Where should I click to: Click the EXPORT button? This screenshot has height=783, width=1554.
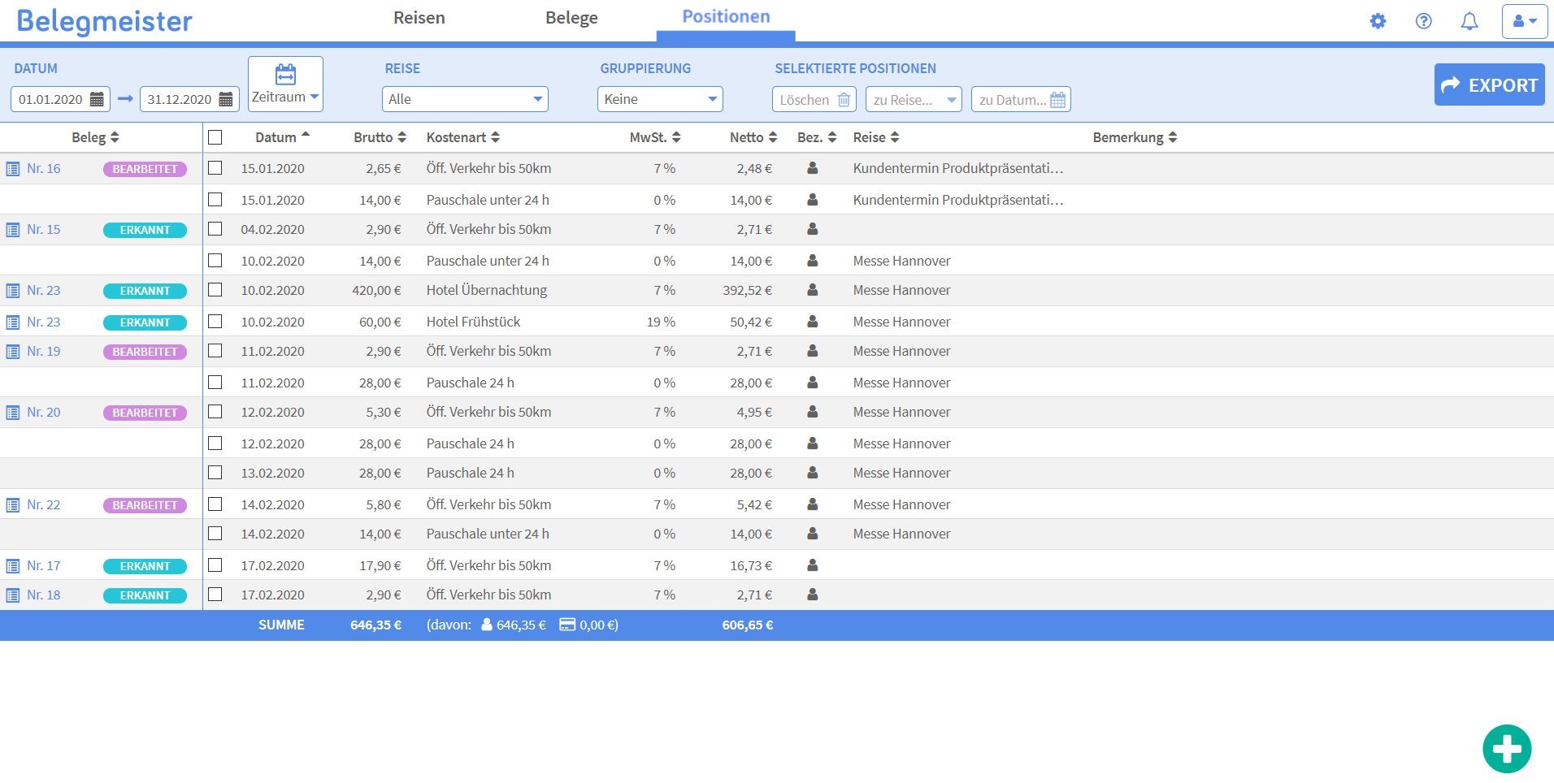[x=1489, y=84]
